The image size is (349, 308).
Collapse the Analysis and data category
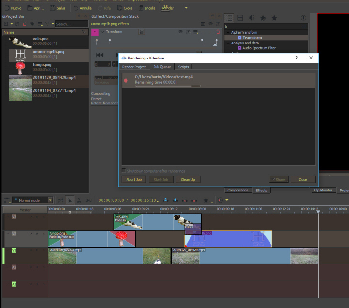228,43
